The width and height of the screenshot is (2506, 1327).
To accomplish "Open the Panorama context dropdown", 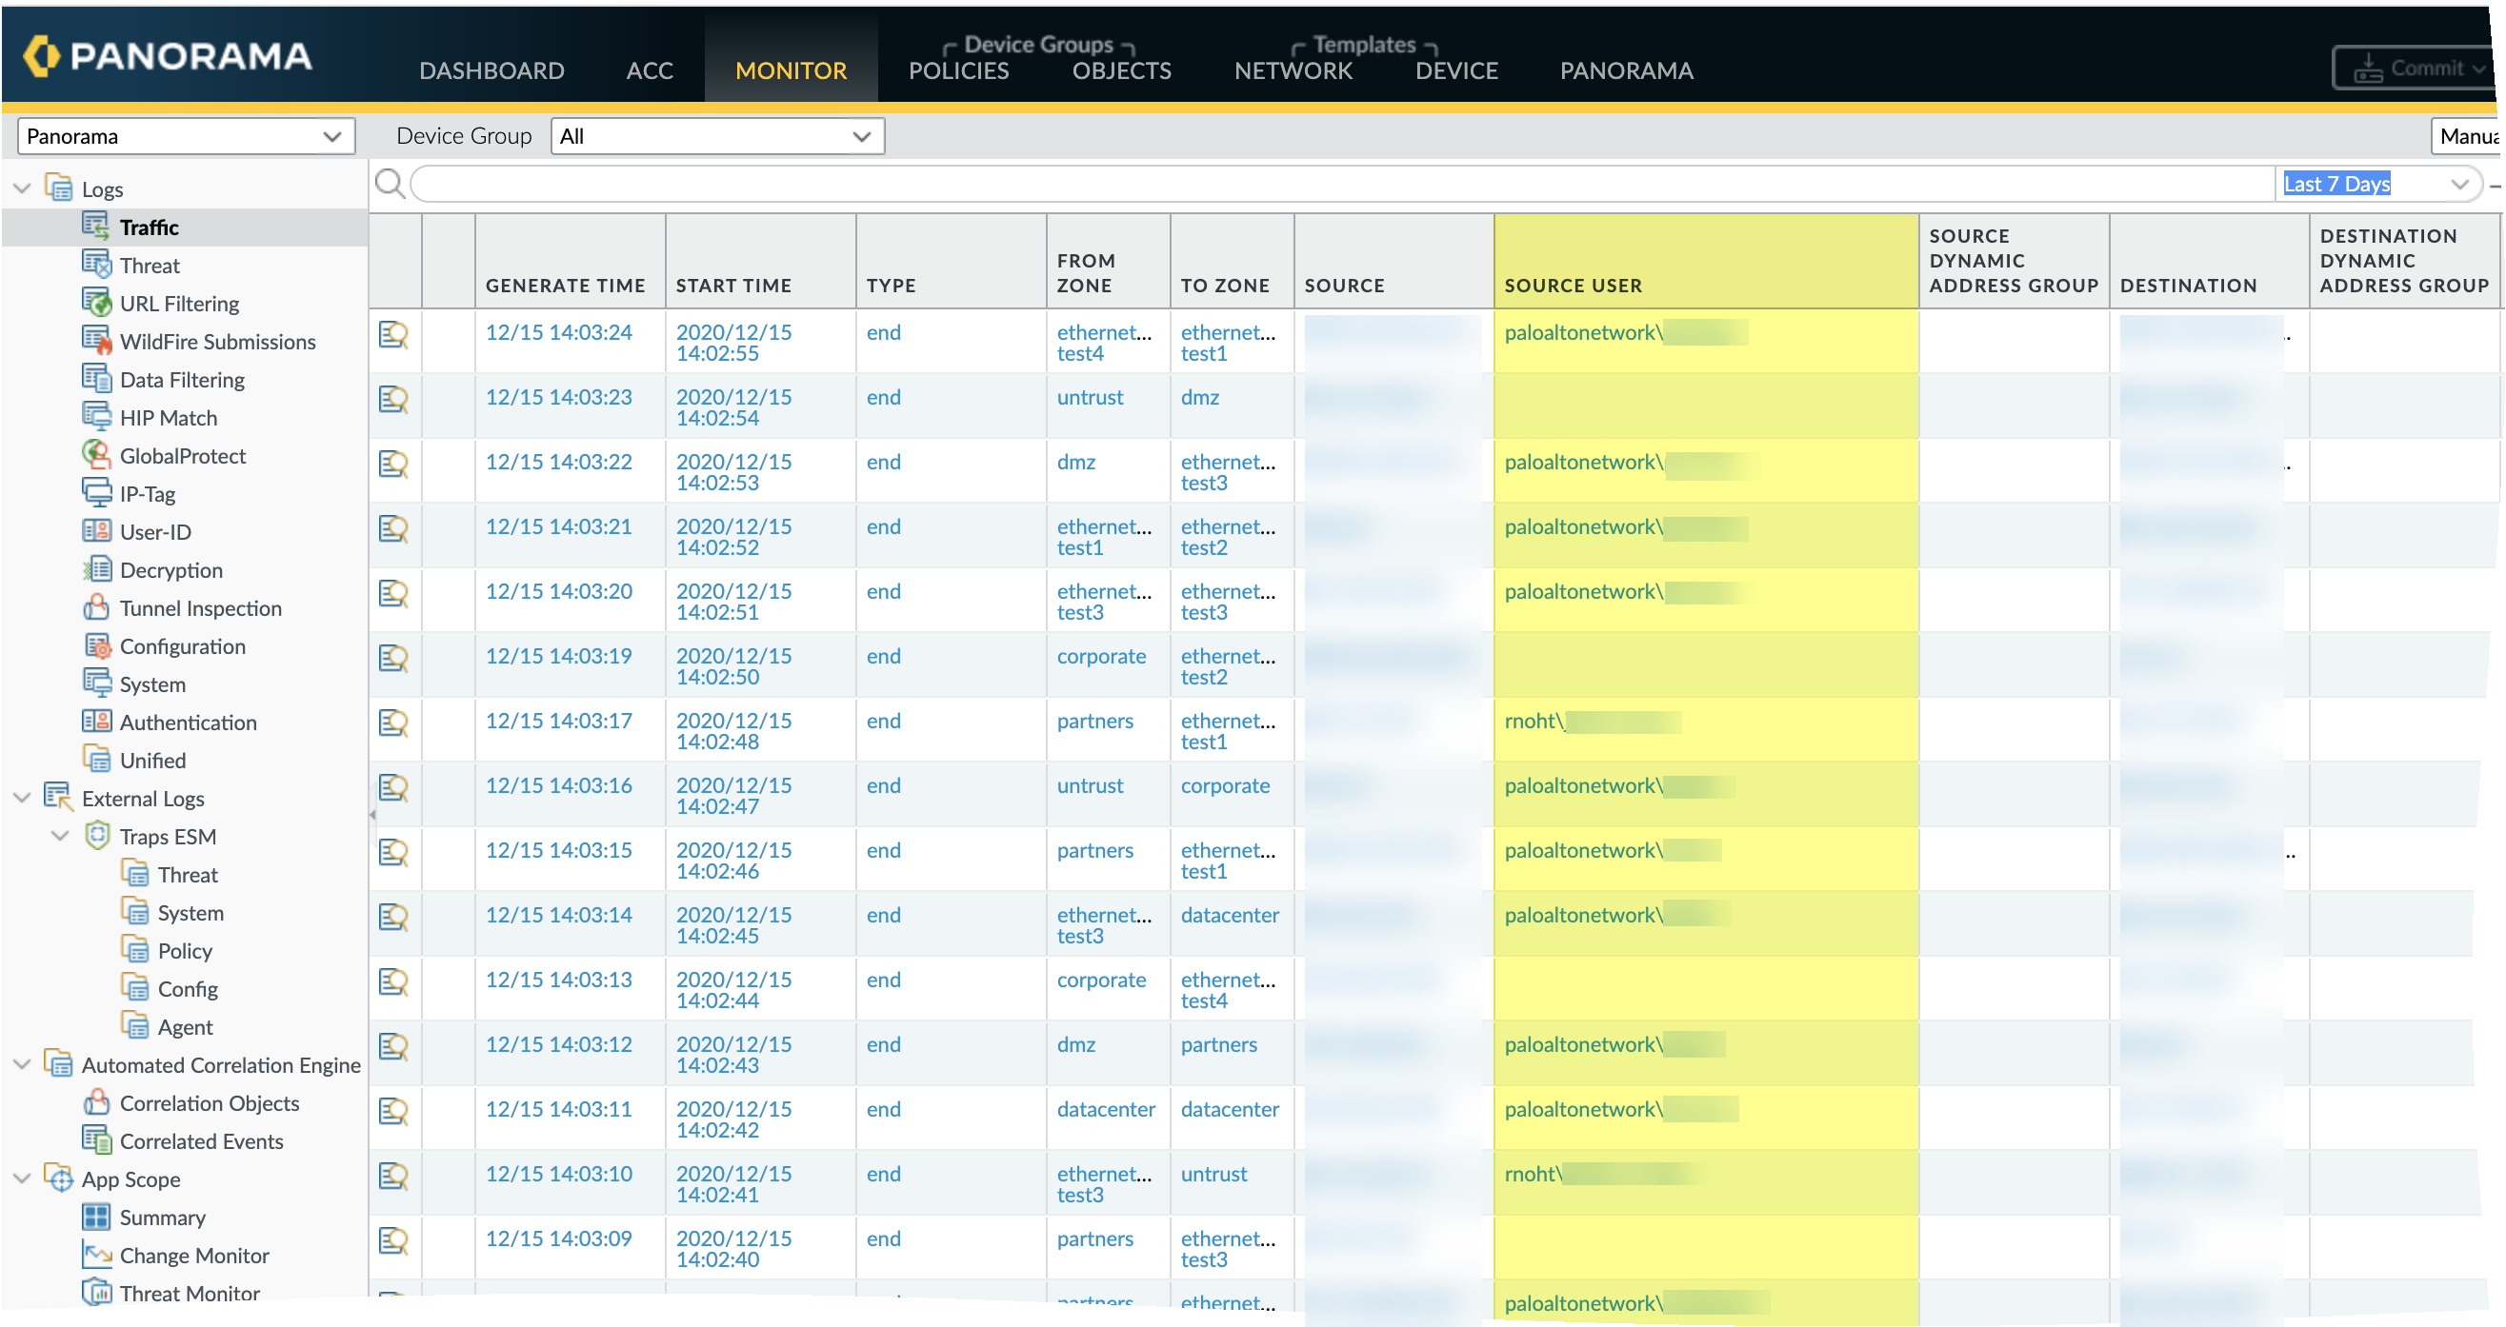I will click(185, 136).
